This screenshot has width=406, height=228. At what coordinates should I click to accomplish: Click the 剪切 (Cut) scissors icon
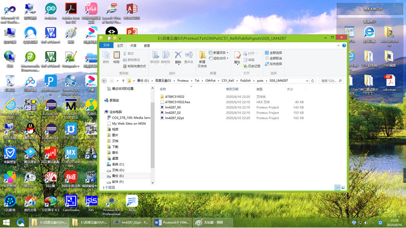tap(125, 54)
